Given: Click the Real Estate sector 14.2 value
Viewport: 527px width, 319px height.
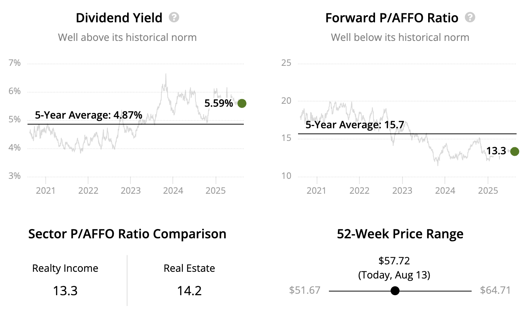Looking at the screenshot, I should 189,290.
